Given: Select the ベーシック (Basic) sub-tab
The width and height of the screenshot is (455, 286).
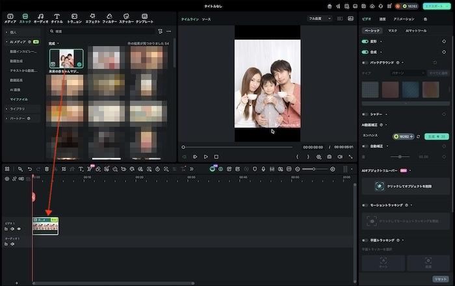Looking at the screenshot, I should point(372,31).
